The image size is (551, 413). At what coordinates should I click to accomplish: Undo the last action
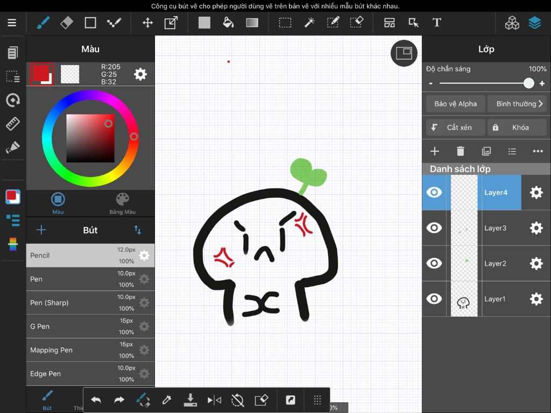click(x=96, y=400)
